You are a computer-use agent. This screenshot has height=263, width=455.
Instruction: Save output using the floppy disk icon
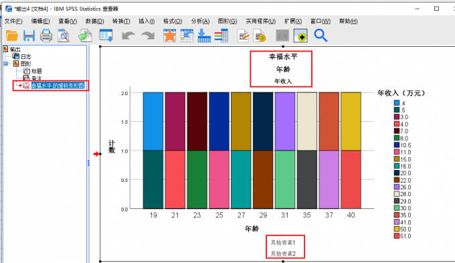click(29, 35)
